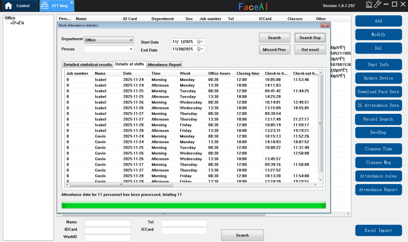Viewport: 408px width, 242px height.
Task: Open Dept Info
Action: click(x=379, y=64)
